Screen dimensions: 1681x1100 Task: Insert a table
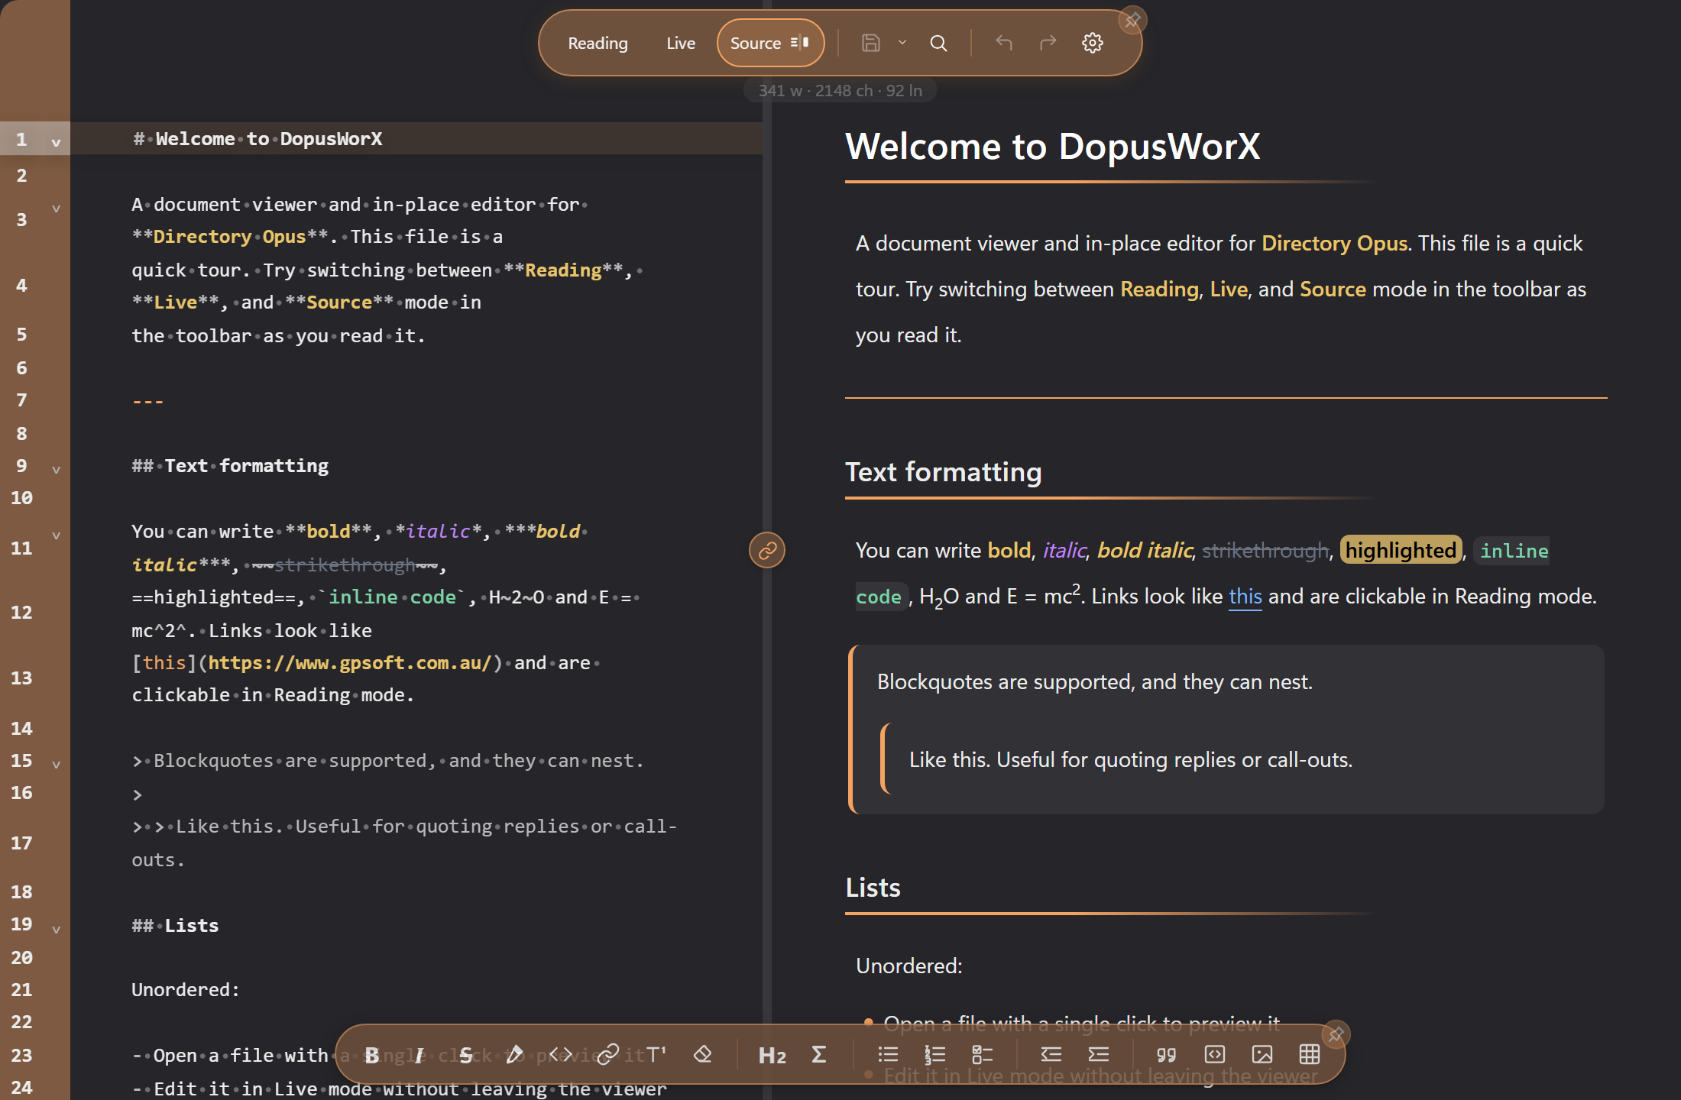coord(1310,1055)
